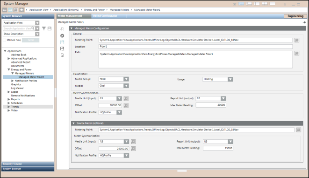Toggle the Manual navigation checkbox
The image size is (309, 178).
(4, 40)
